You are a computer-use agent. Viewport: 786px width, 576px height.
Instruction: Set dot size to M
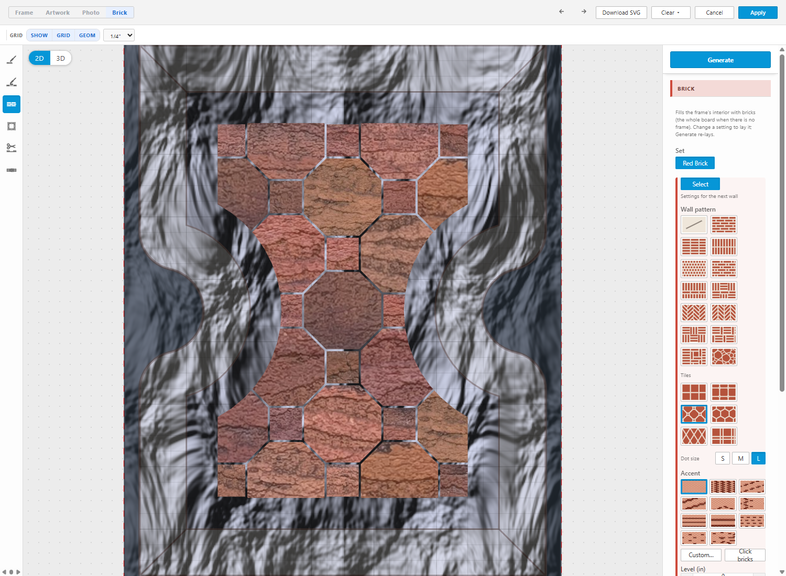(740, 458)
